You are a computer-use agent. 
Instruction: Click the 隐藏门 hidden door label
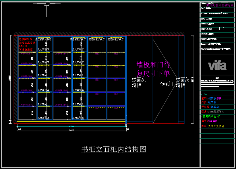[x=167, y=84]
